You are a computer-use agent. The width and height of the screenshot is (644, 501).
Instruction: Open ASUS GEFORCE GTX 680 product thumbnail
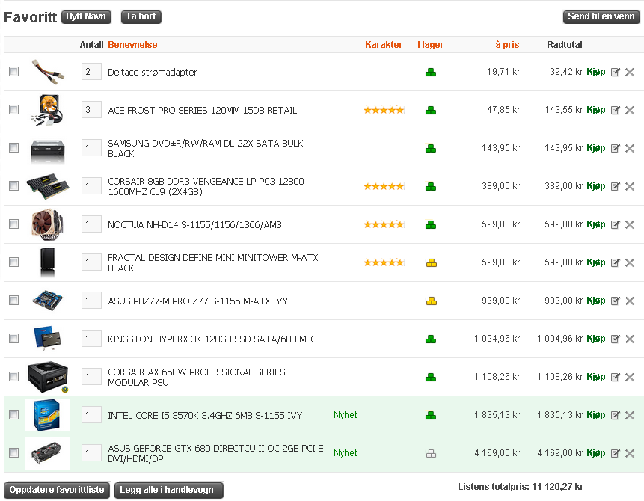point(48,453)
